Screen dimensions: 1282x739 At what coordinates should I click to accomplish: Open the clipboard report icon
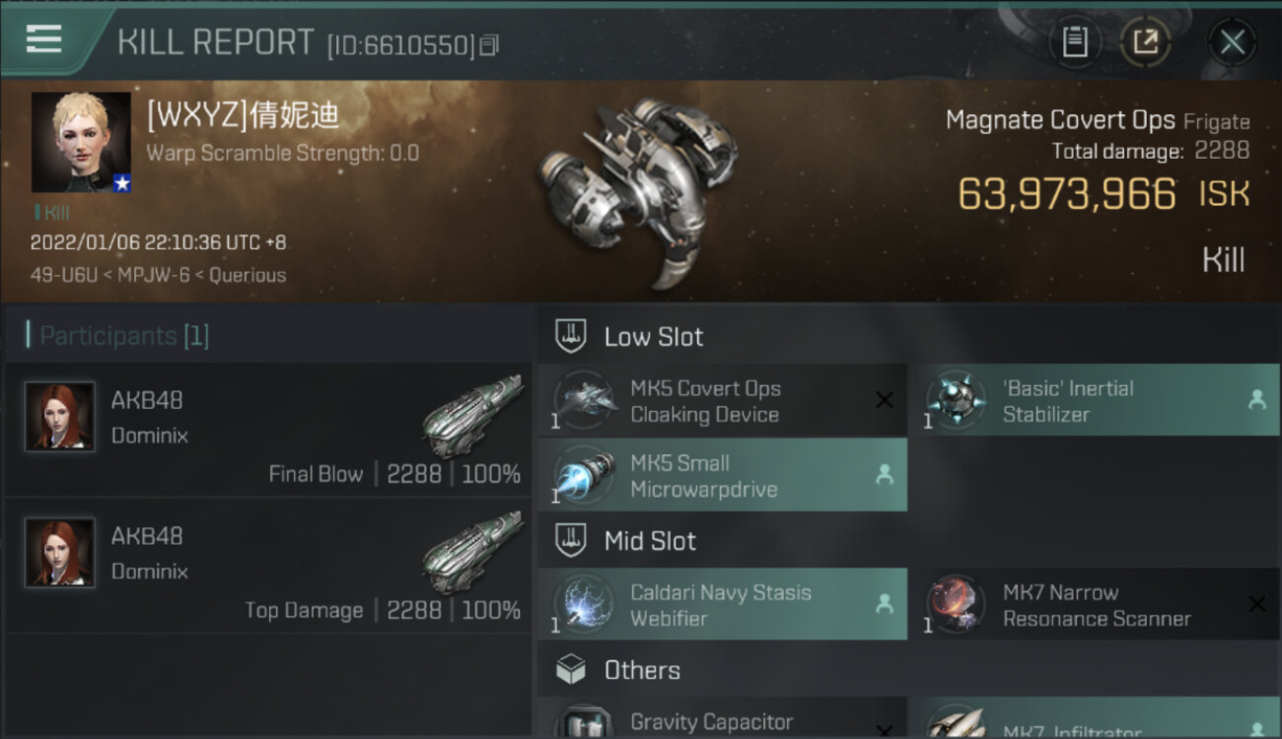[x=1075, y=41]
